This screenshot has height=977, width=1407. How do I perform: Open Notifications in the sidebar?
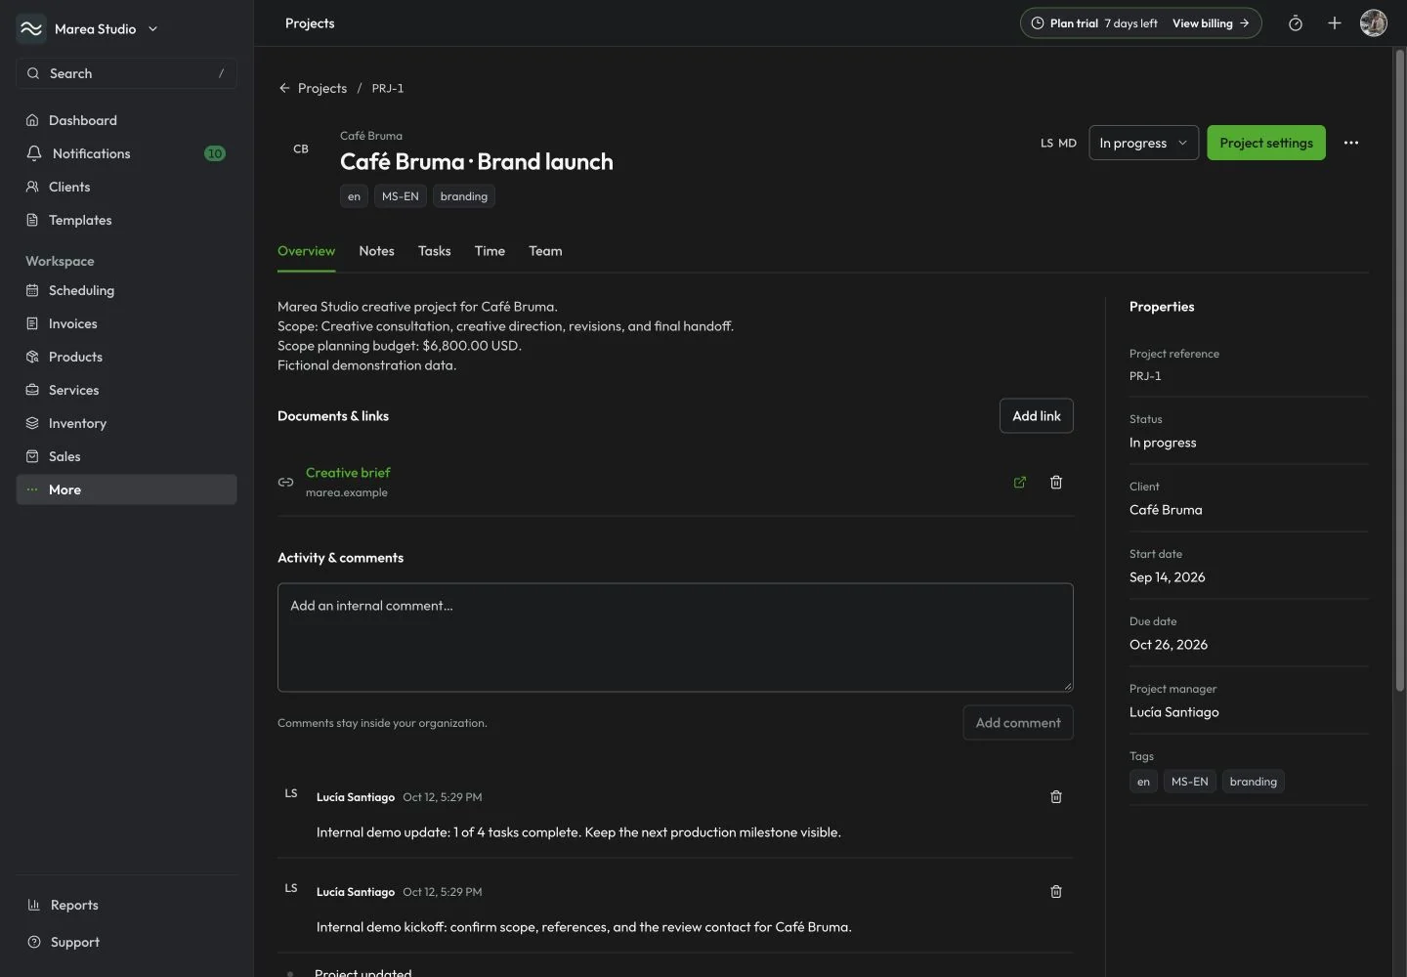pos(127,153)
